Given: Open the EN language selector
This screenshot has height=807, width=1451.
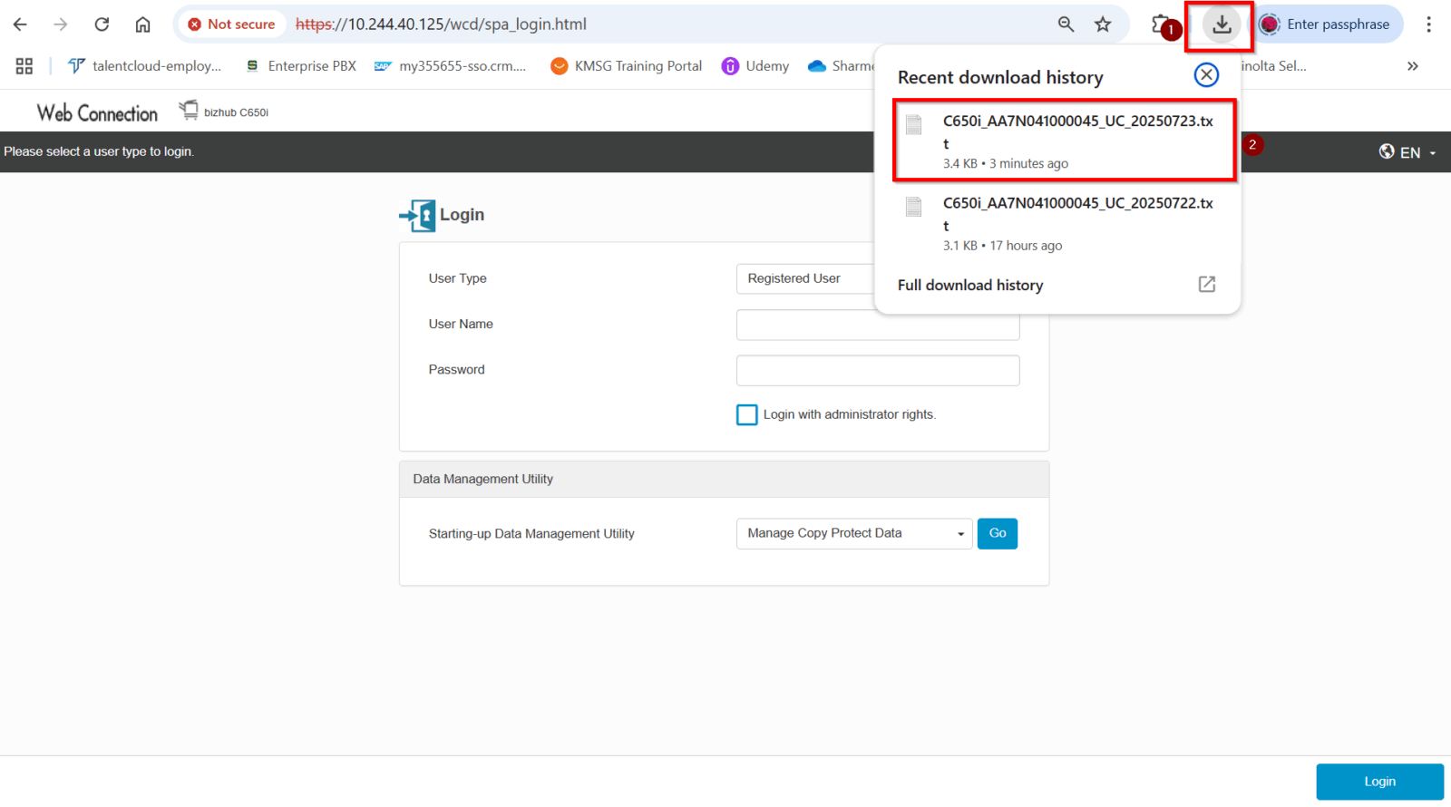Looking at the screenshot, I should (x=1407, y=152).
